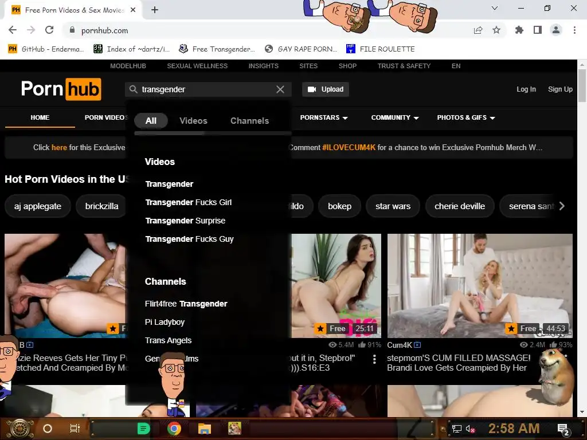Open SEXUAL WELLNESS in the top bar
The height and width of the screenshot is (440, 587).
pyautogui.click(x=197, y=66)
